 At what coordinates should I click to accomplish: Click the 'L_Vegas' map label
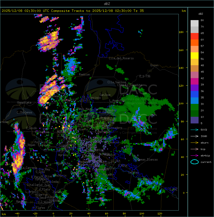(x=30, y=145)
